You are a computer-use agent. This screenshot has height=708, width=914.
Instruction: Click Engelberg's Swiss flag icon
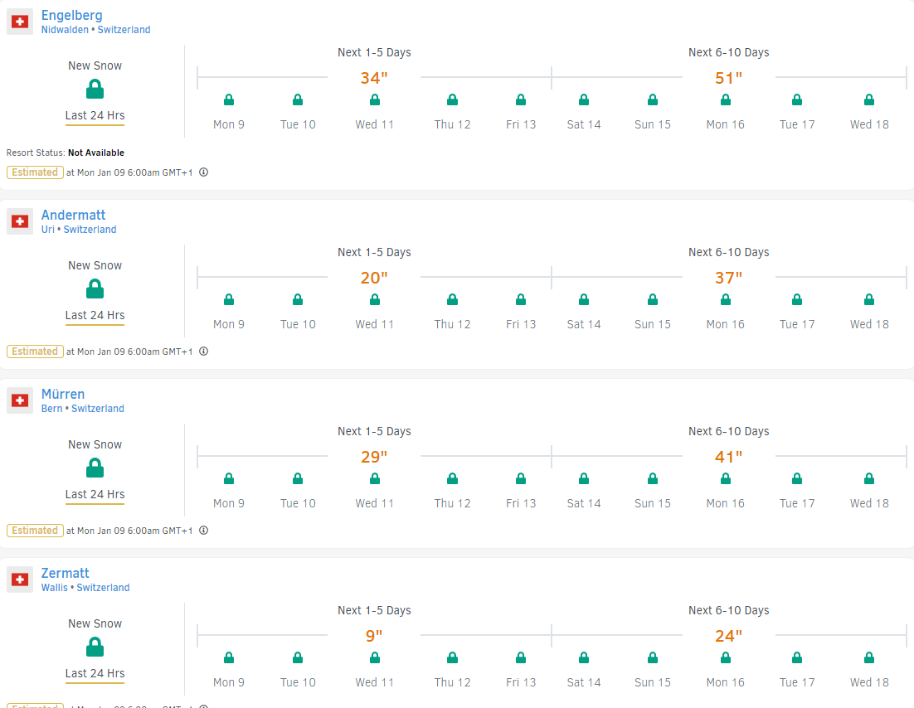click(x=20, y=22)
